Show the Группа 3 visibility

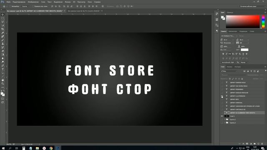coord(222,123)
